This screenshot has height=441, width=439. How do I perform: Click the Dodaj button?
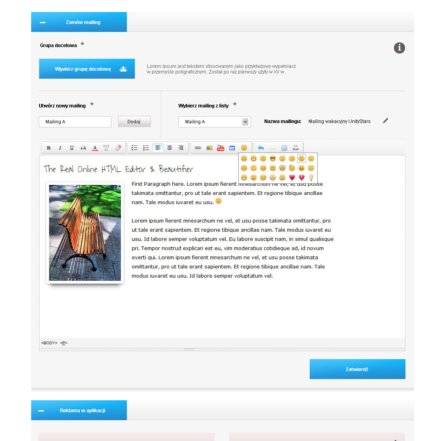[x=134, y=121]
